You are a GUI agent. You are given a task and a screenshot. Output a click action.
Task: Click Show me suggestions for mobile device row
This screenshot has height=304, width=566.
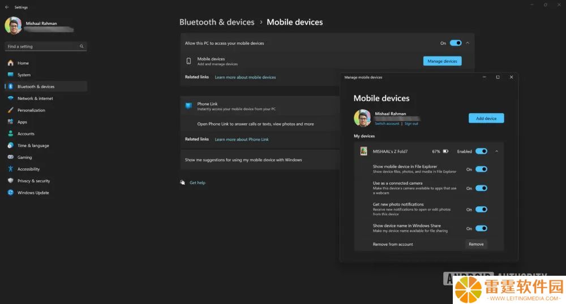260,160
